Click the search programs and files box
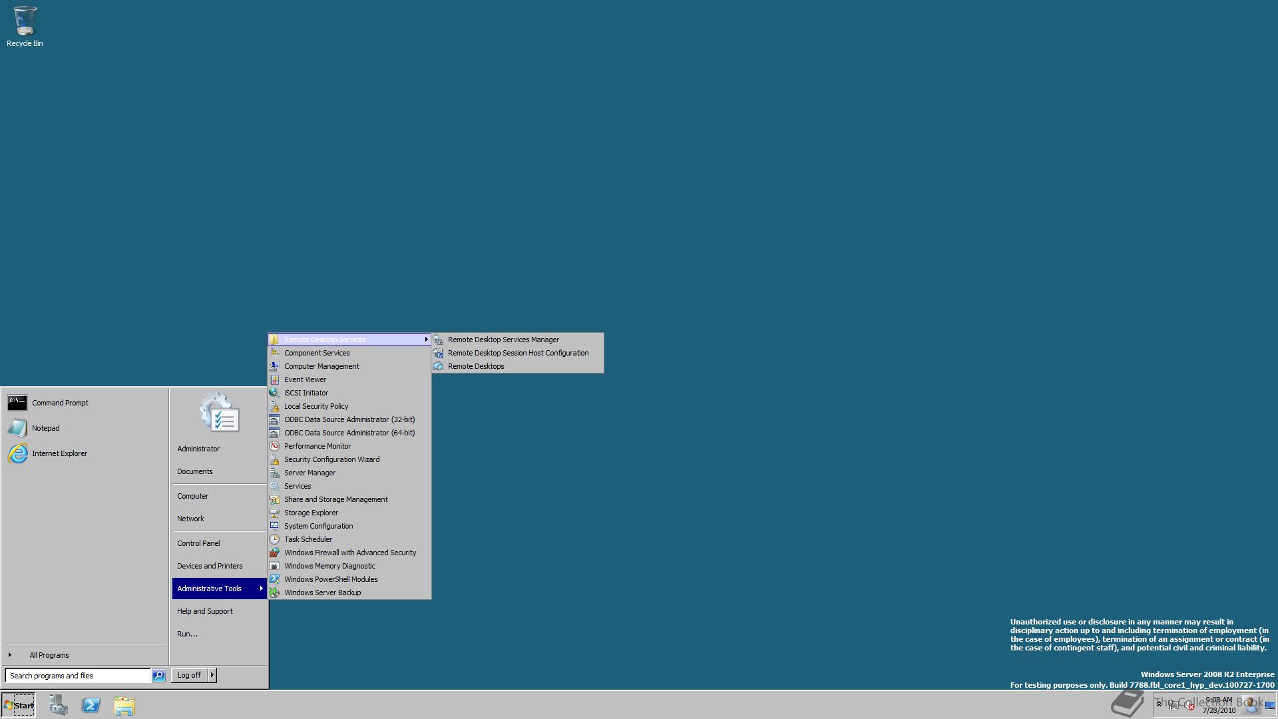The image size is (1278, 719). pyautogui.click(x=78, y=676)
